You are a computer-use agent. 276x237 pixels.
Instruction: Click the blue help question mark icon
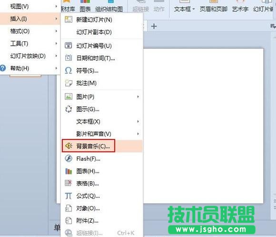[x=3, y=68]
